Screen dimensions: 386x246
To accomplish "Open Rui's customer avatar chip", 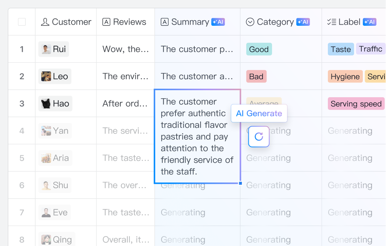I will [x=54, y=49].
